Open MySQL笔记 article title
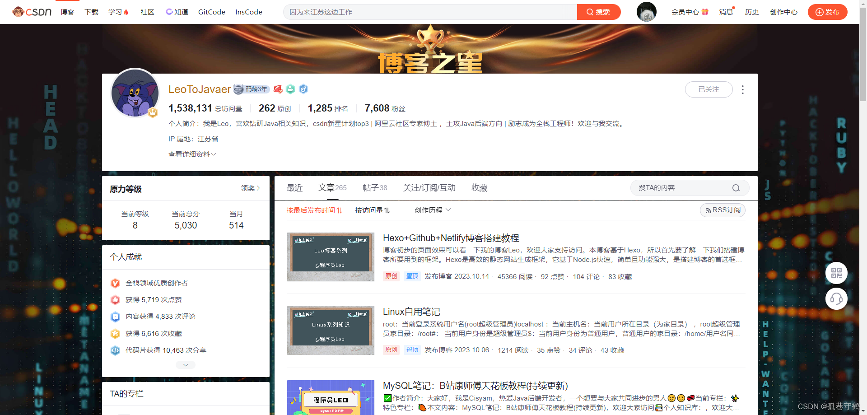Viewport: 867px width, 415px height. [x=475, y=386]
